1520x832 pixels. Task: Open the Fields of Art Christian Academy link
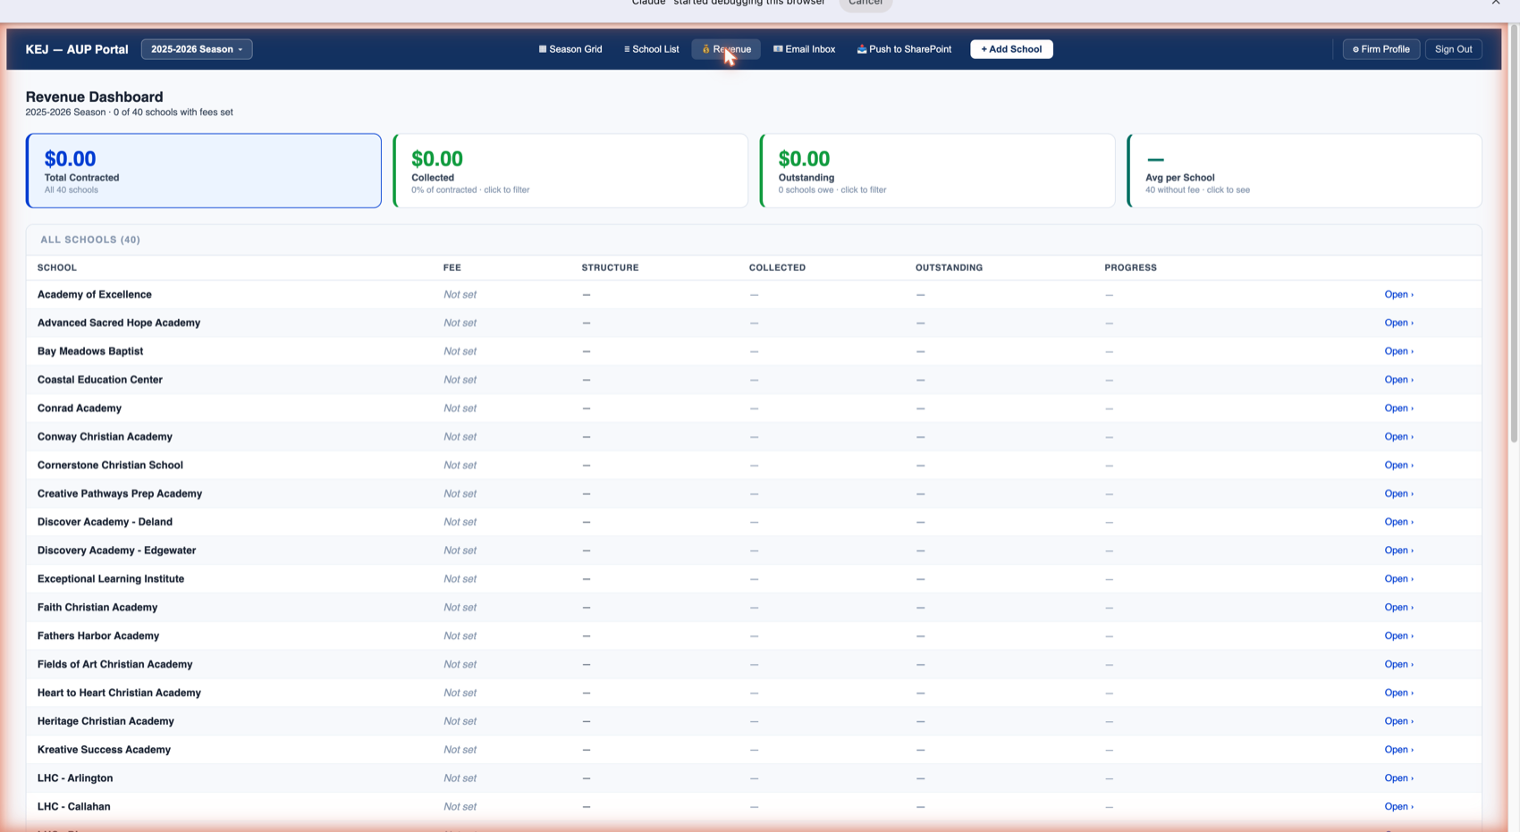[1398, 665]
